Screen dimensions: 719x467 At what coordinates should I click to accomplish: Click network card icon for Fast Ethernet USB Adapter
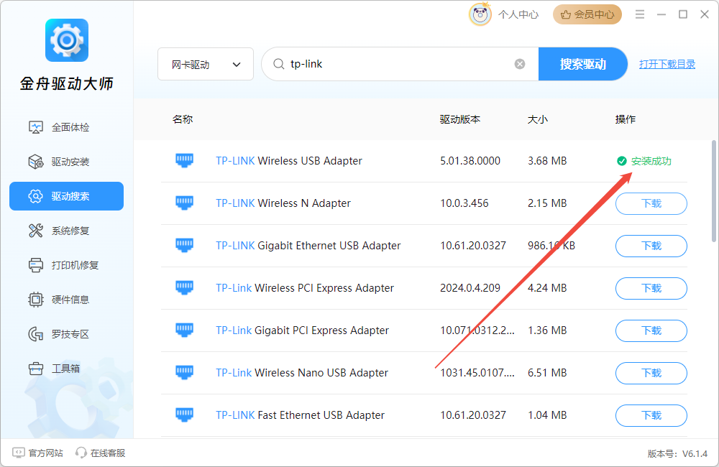184,415
